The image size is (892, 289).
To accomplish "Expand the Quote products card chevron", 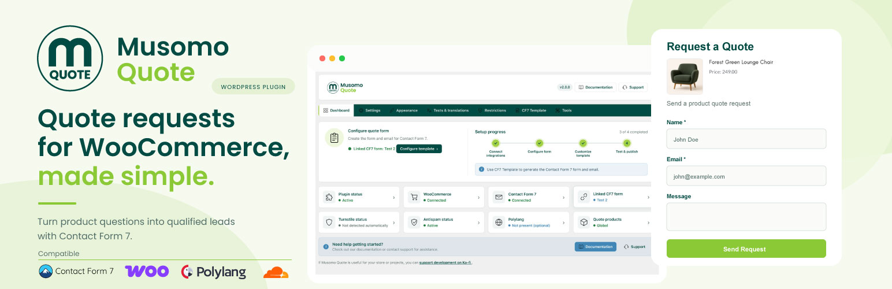I will 648,223.
